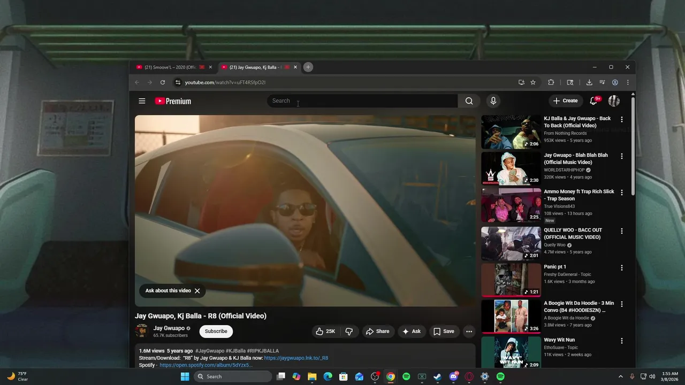This screenshot has height=385, width=685.
Task: Open the clock showing 1:55 AM
Action: 670,376
